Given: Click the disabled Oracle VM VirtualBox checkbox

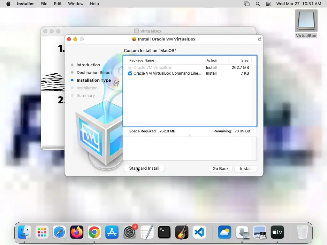Looking at the screenshot, I should click(x=130, y=68).
